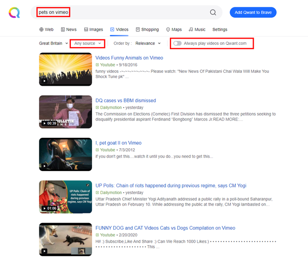Open the Great Britain region dropdown
This screenshot has height=262, width=308.
[53, 43]
